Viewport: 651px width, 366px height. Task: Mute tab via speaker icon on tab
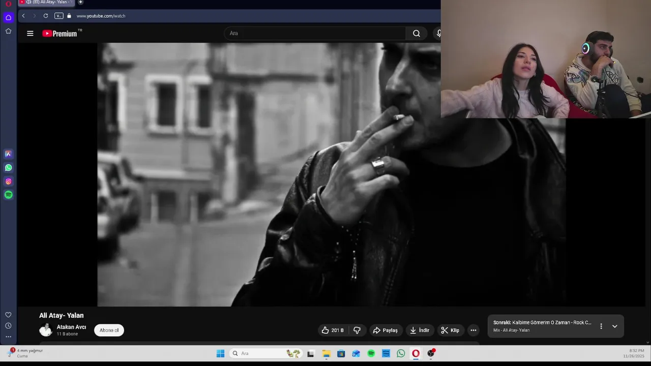pos(28,2)
